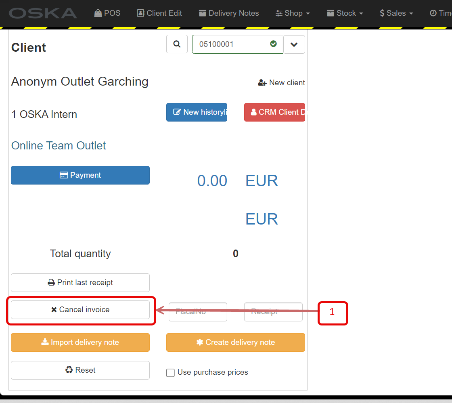Click the Cancel invoice button

point(80,310)
